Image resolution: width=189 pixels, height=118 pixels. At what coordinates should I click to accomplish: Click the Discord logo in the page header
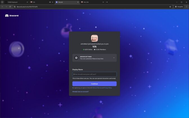coord(12,16)
